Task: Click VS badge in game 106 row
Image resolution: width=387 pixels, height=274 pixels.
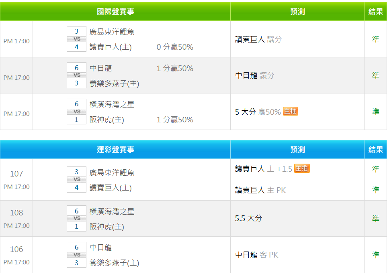Action: tap(76, 255)
